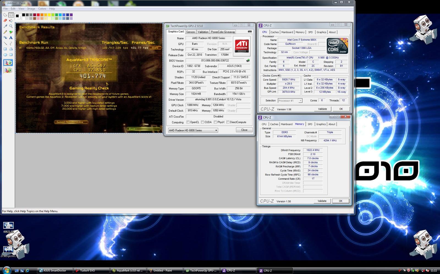Click OK in the upper CPU-Z window
Viewport: 440px width, 274px height.
click(341, 109)
